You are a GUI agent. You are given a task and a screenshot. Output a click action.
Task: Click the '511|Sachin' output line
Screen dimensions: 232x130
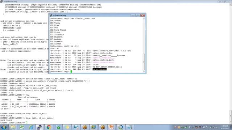(x=55, y=44)
